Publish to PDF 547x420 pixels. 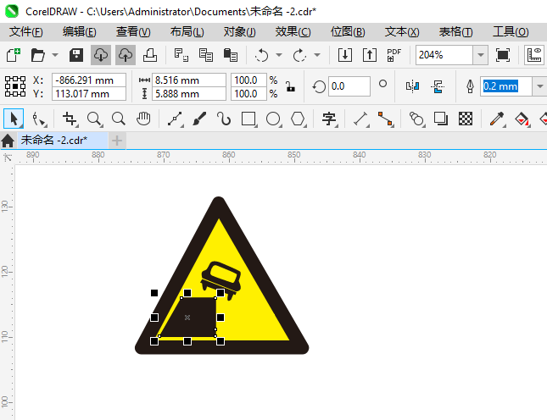(x=394, y=55)
